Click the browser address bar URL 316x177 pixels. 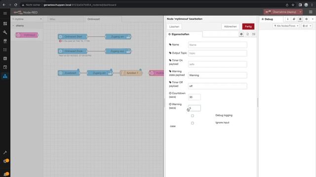[x=80, y=5]
